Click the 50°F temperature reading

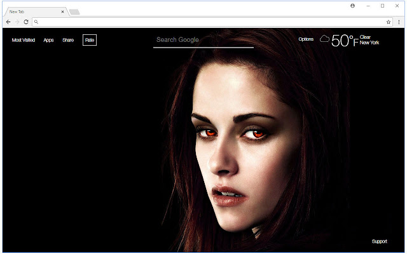[x=345, y=41]
